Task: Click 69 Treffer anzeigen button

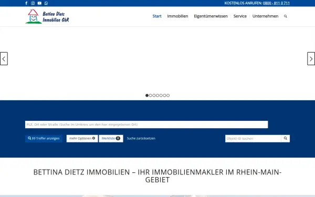Action: pyautogui.click(x=44, y=139)
